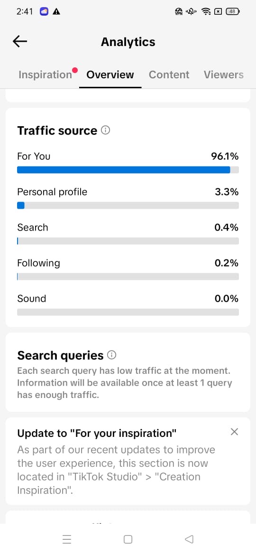Open Search queries info icon
The height and width of the screenshot is (555, 256).
point(112,355)
